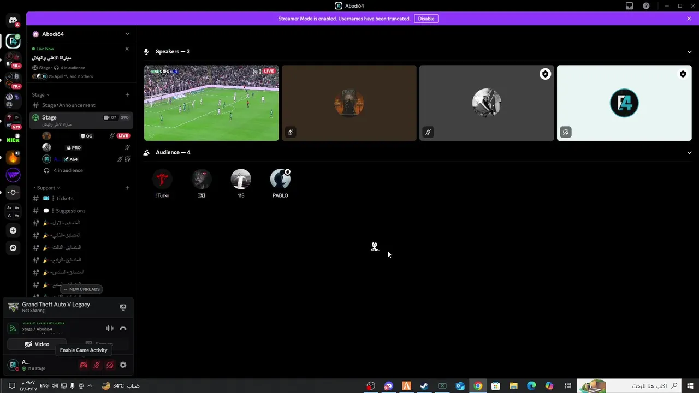Select the Kick server icon
The width and height of the screenshot is (699, 393).
pyautogui.click(x=13, y=140)
